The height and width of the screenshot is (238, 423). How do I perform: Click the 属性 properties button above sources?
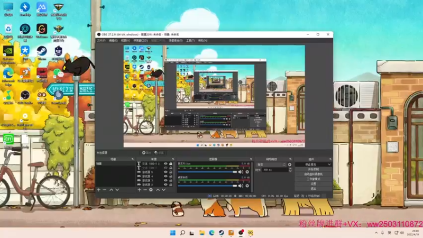click(x=146, y=153)
